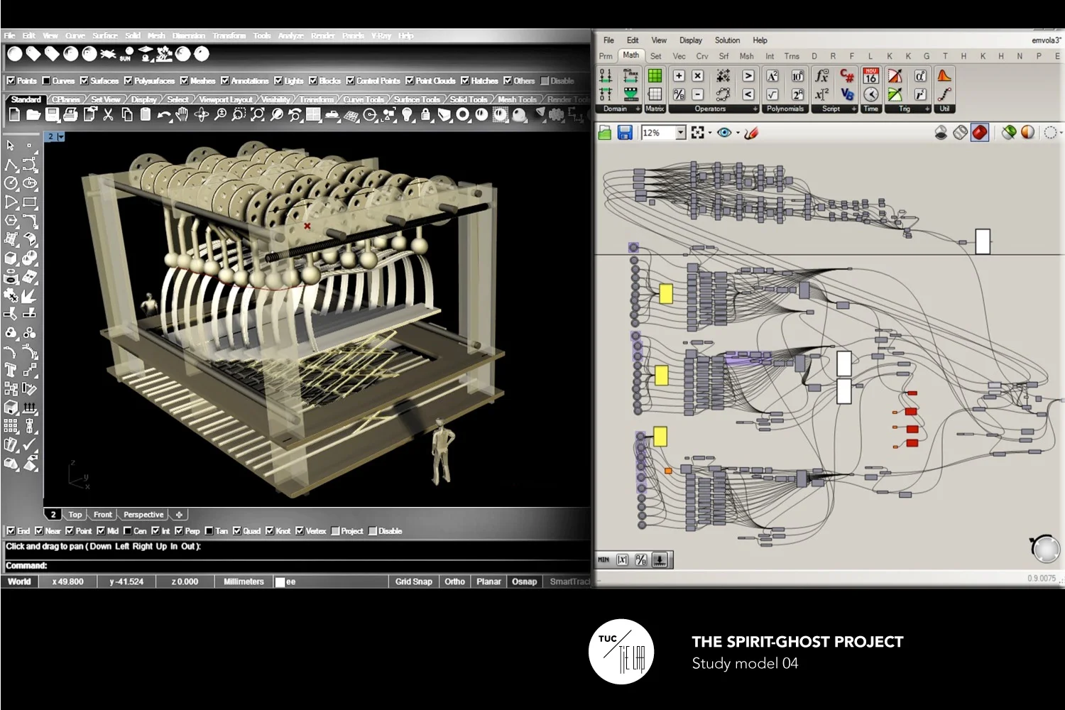1065x710 pixels.
Task: Click the clock time component icon
Action: coord(871,94)
